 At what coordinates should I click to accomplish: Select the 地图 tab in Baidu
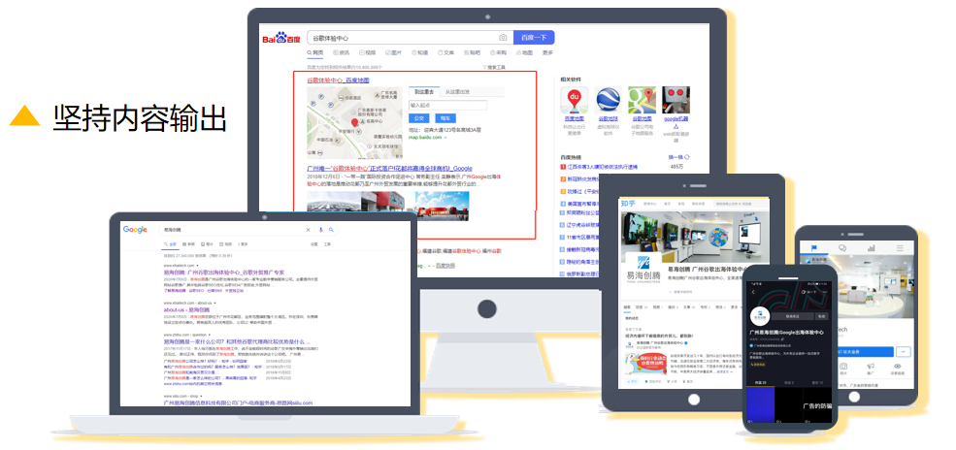pyautogui.click(x=524, y=53)
